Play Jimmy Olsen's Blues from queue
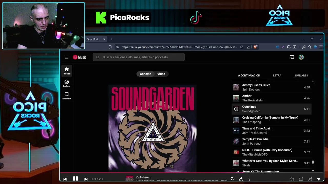 point(271,87)
